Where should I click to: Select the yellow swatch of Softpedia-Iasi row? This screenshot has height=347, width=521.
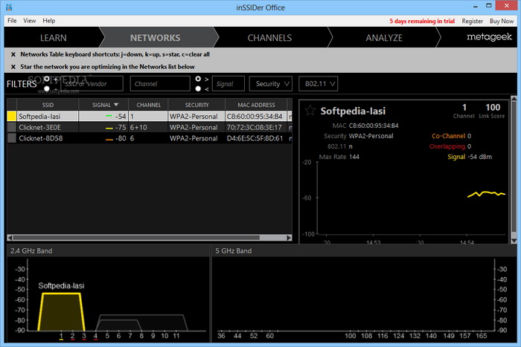(x=12, y=116)
